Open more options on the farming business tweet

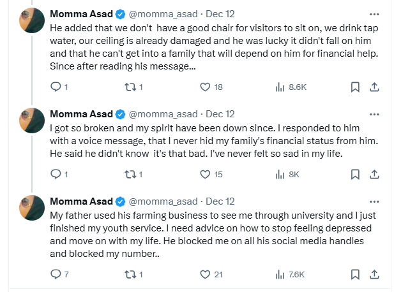374,201
